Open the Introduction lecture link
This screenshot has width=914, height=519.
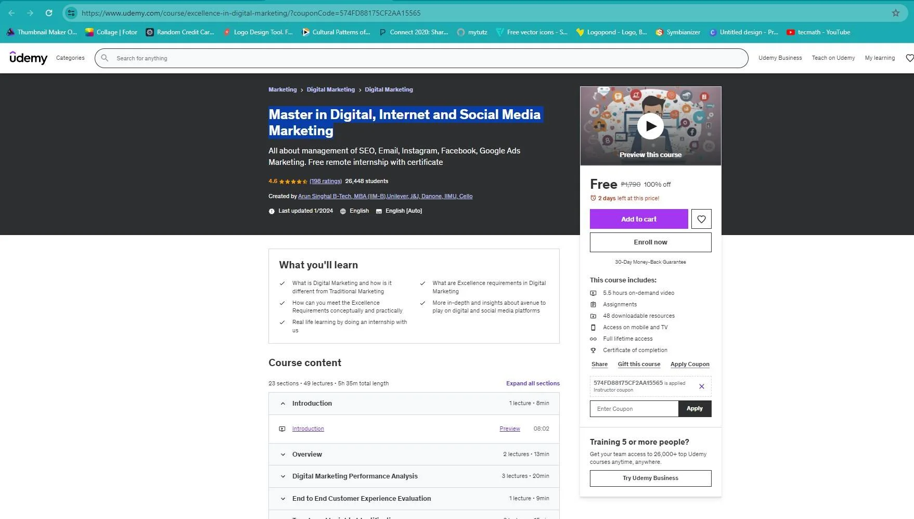(x=308, y=429)
